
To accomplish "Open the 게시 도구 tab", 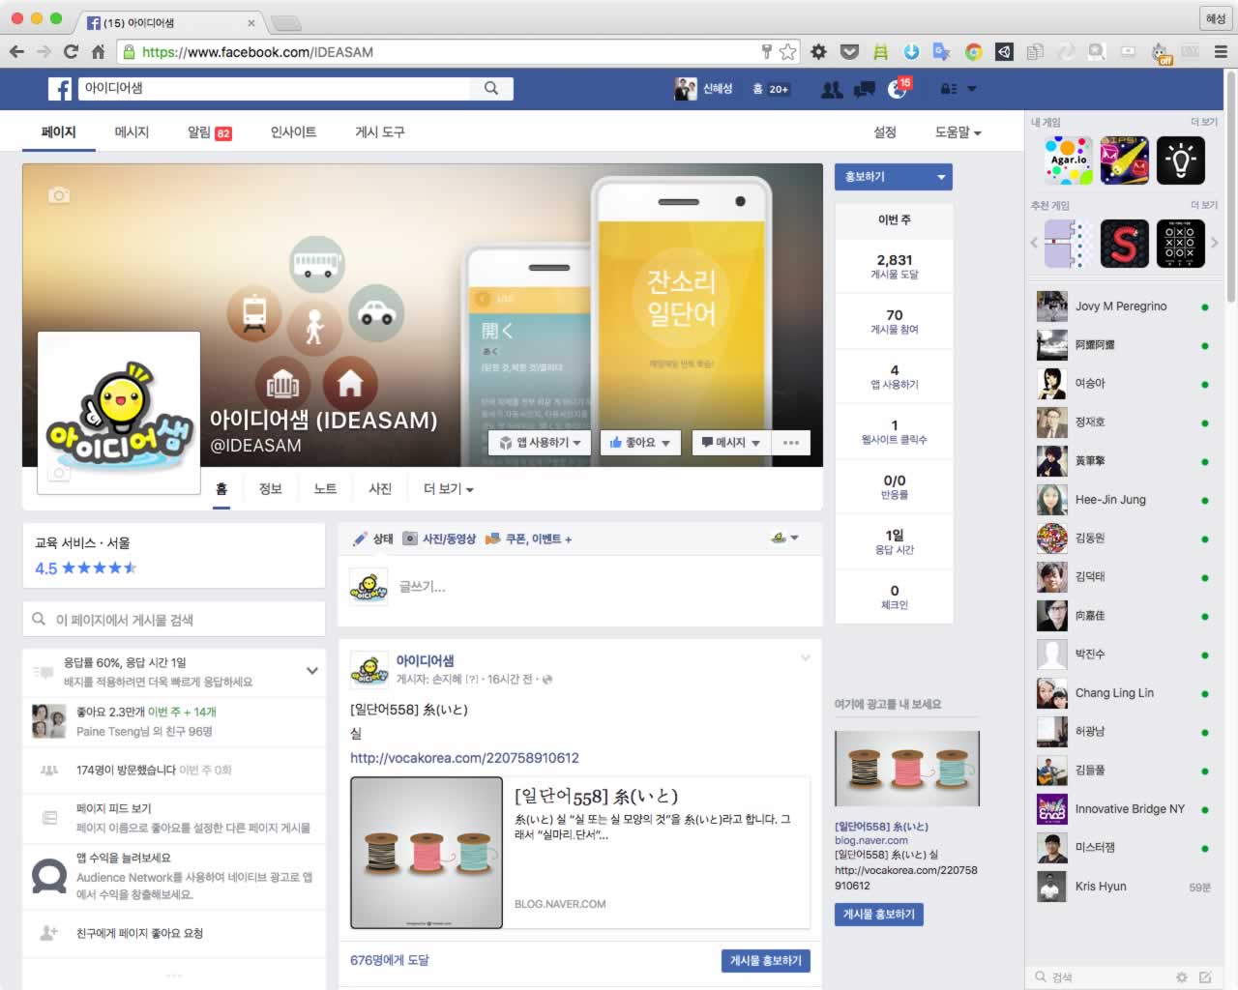I will pos(380,132).
